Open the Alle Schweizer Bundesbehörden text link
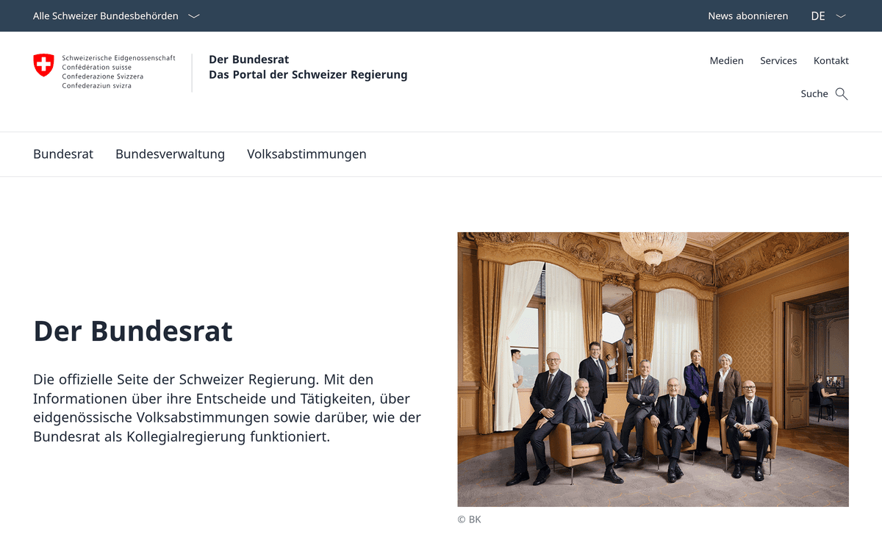This screenshot has height=551, width=882. 105,16
